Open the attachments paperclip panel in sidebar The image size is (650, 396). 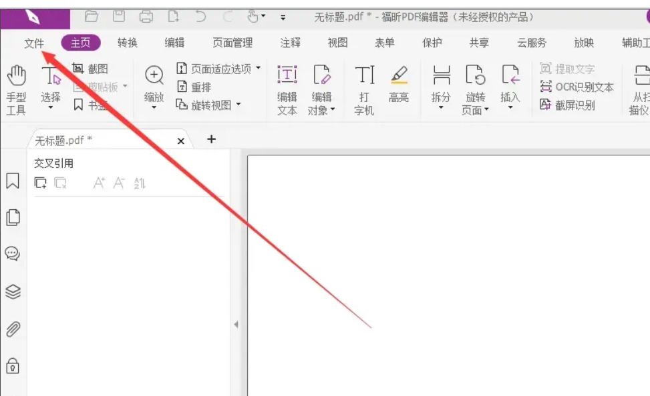coord(13,329)
